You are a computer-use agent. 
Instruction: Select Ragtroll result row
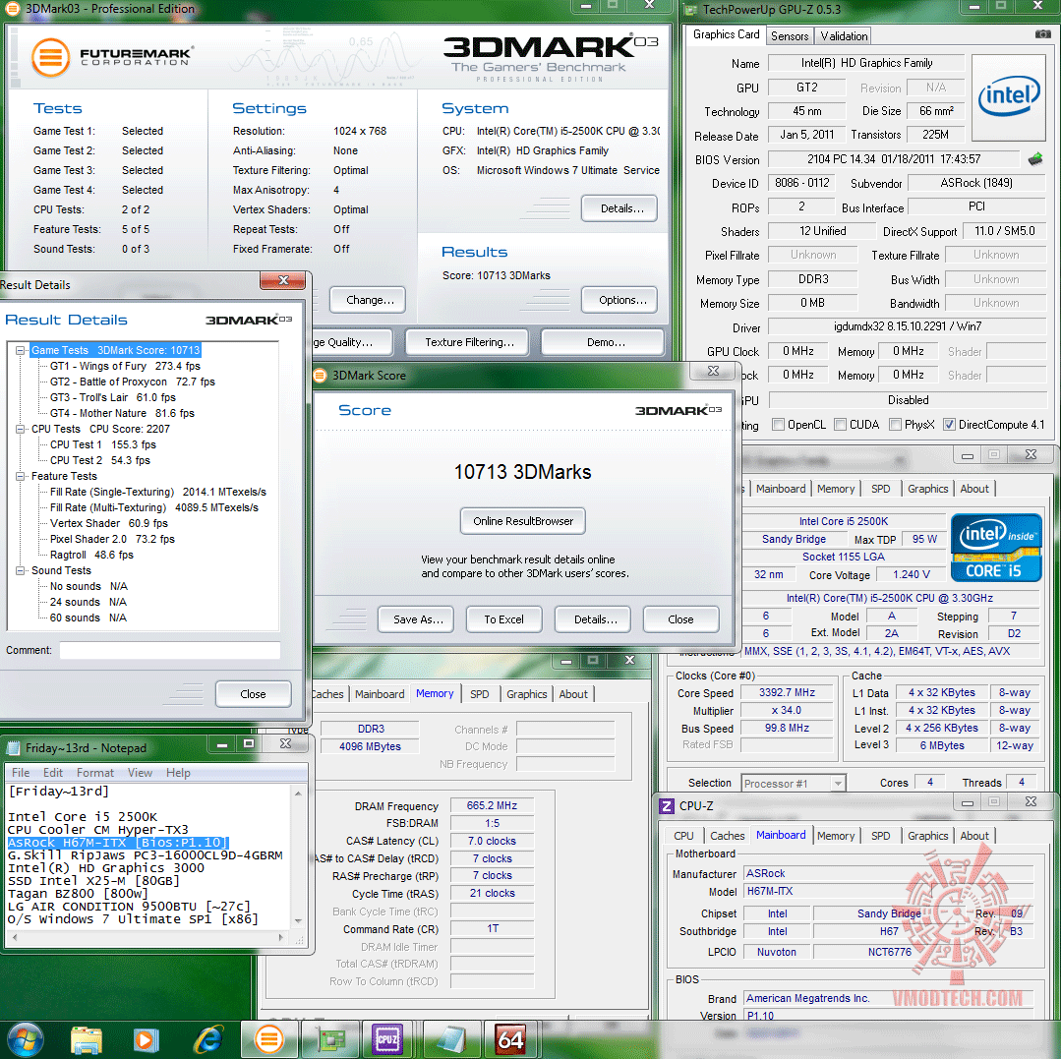pyautogui.click(x=92, y=555)
